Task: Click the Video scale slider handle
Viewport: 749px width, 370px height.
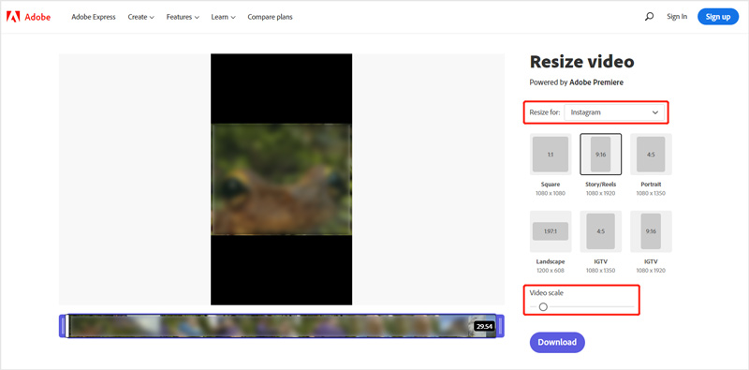Action: [x=543, y=307]
